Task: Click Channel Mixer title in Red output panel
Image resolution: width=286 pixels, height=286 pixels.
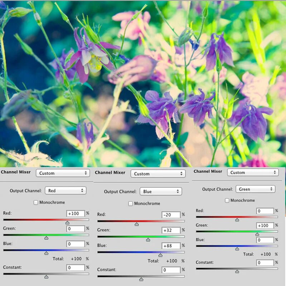Action: click(x=16, y=172)
